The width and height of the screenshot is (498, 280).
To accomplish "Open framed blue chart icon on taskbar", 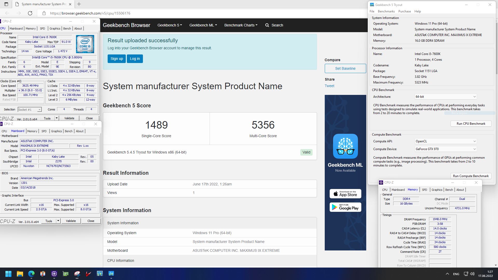I will [100, 274].
